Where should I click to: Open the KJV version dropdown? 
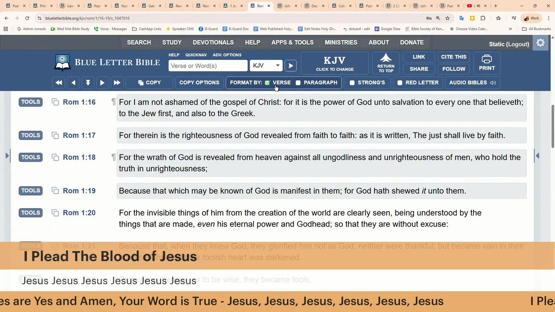click(x=266, y=65)
